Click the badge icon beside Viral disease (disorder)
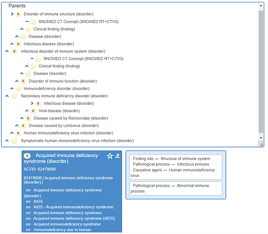The image size is (268, 234). pos(33,111)
